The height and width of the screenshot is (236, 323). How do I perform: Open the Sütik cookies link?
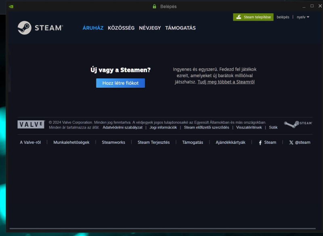coord(273,127)
